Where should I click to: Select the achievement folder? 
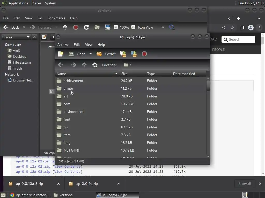tap(131, 81)
